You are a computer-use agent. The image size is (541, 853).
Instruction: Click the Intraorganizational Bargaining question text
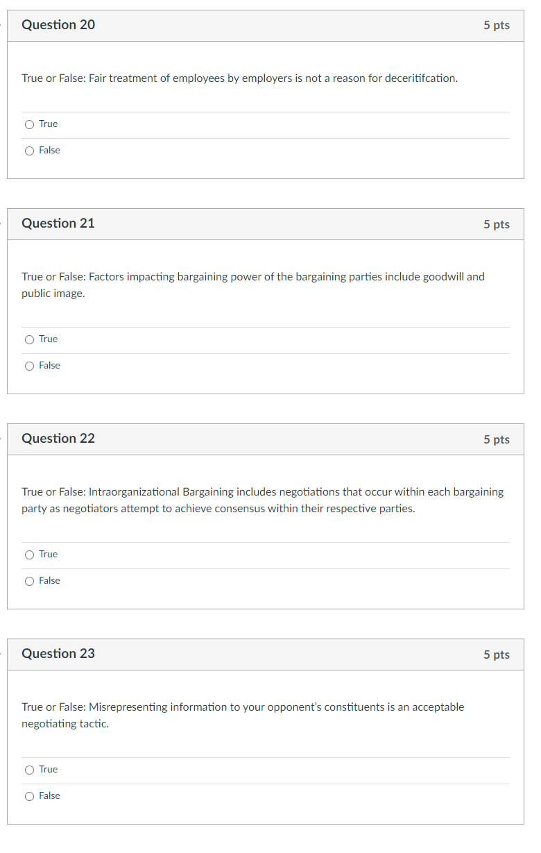[262, 500]
